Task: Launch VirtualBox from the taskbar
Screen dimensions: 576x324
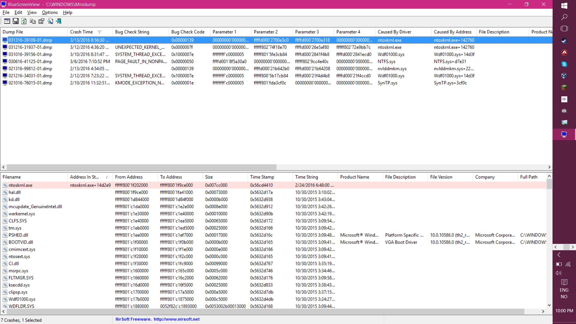Action: coord(564,76)
